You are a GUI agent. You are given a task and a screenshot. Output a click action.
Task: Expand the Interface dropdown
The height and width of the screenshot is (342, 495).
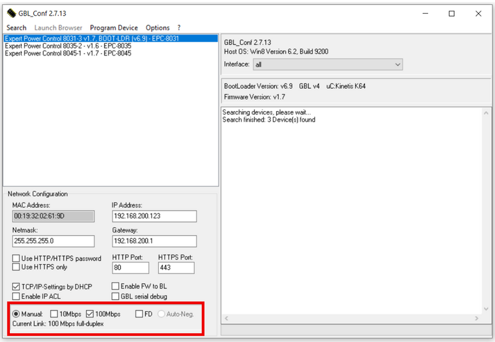tap(397, 64)
